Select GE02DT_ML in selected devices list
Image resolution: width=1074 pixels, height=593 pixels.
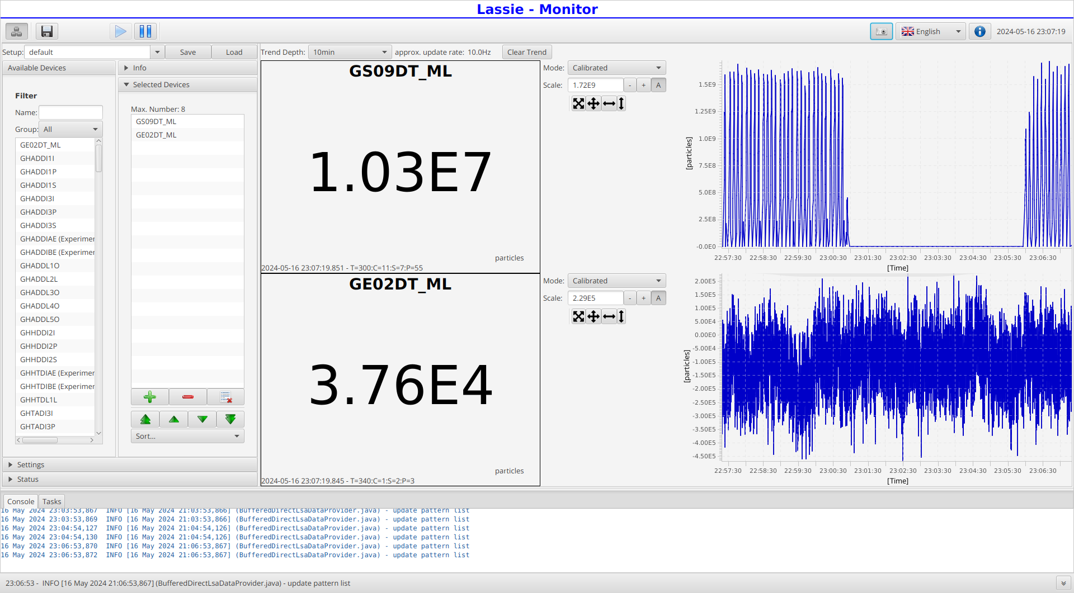187,135
